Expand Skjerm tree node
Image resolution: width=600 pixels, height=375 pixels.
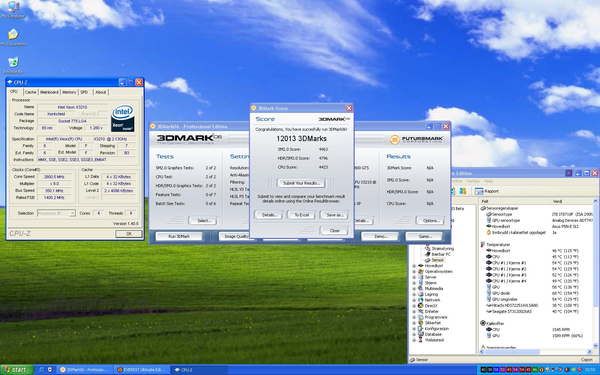(414, 283)
